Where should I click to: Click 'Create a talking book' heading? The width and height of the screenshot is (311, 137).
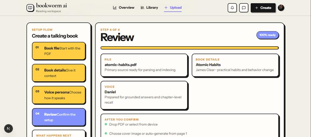pos(55,36)
